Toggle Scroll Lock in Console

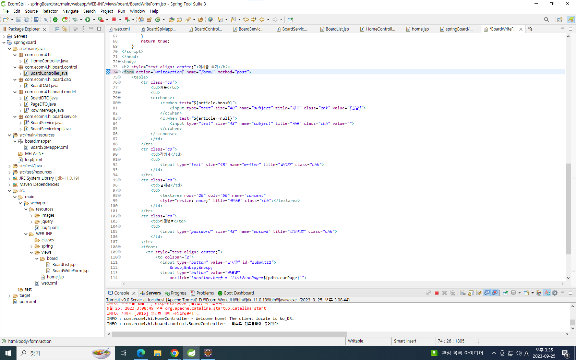pos(471,293)
